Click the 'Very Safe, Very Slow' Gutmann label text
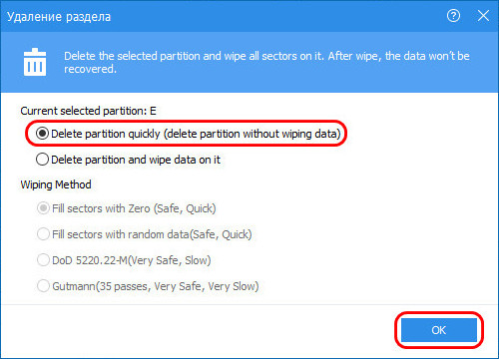 pyautogui.click(x=207, y=286)
